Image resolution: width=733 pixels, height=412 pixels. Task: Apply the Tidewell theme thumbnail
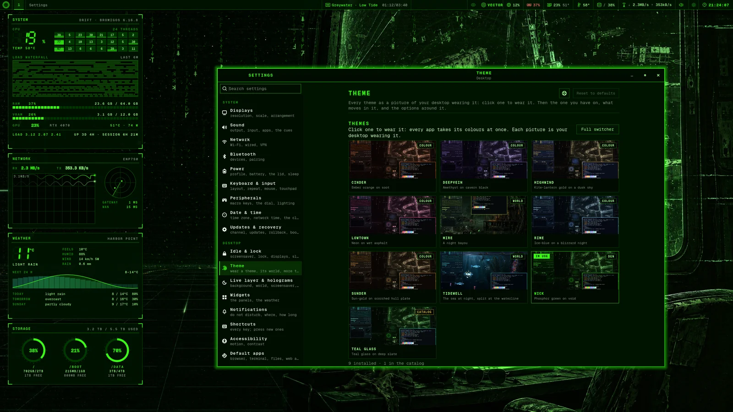click(483, 277)
